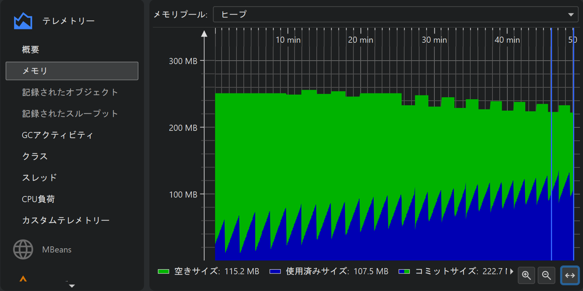Click the テレメトリー section icon
Viewport: 583px width, 291px height.
23,21
